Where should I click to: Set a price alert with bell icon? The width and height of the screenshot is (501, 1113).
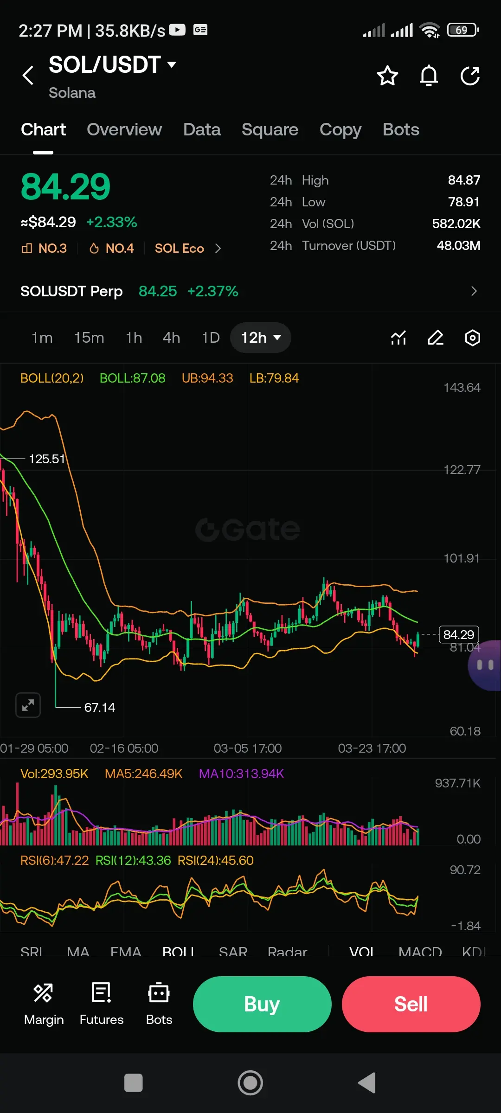[429, 76]
